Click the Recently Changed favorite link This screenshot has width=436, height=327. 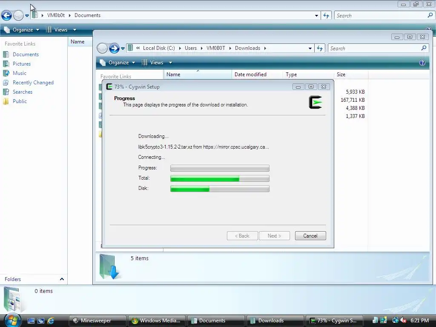point(33,83)
